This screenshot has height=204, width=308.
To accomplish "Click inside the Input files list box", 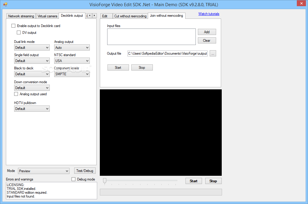I will (151, 37).
